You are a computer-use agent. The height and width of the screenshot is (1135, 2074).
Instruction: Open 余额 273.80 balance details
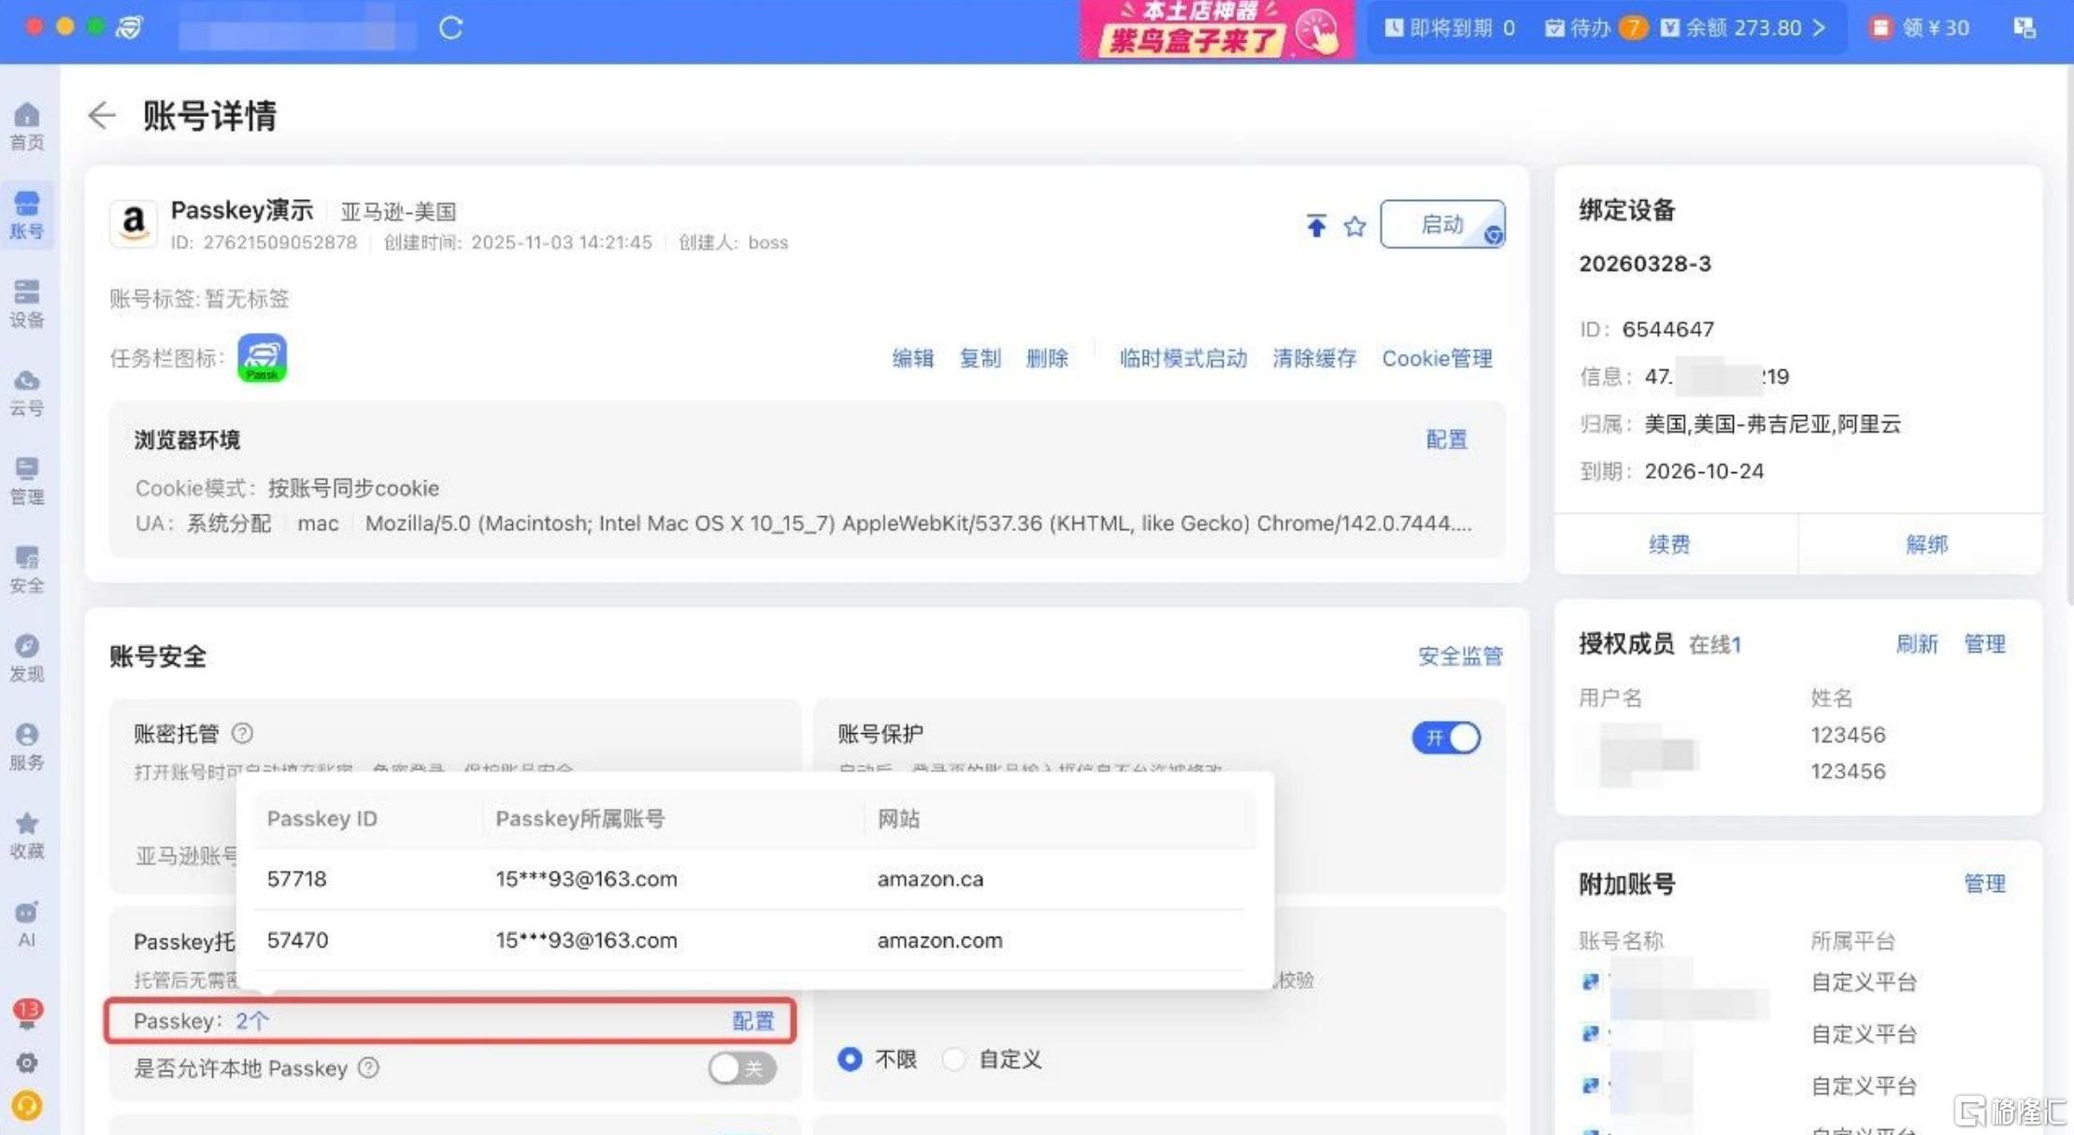point(1743,28)
